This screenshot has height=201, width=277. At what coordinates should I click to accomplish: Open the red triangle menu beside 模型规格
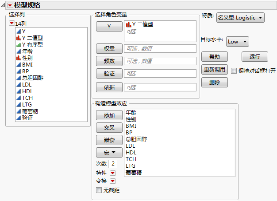point(10,5)
